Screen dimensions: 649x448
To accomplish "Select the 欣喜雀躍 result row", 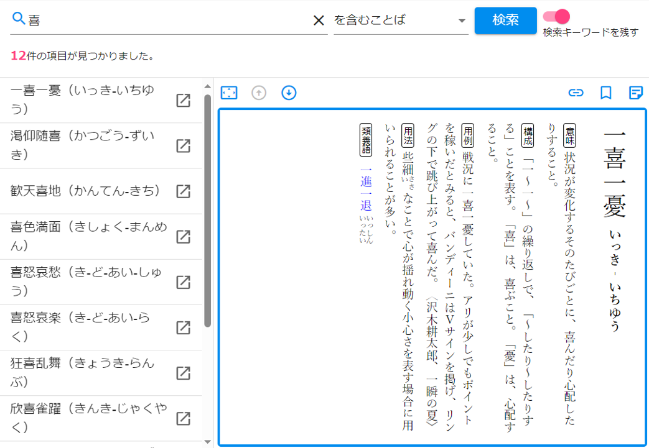I will 101,419.
